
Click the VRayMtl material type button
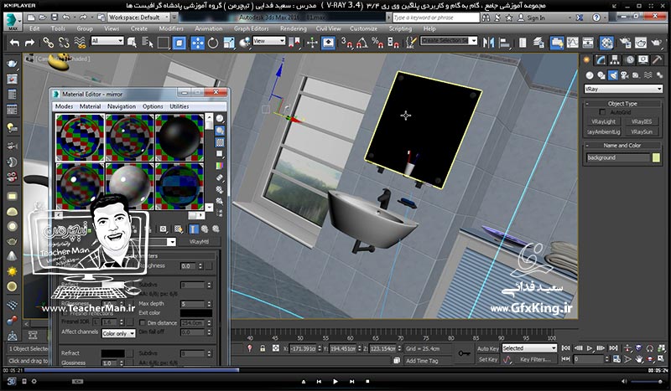tap(199, 242)
